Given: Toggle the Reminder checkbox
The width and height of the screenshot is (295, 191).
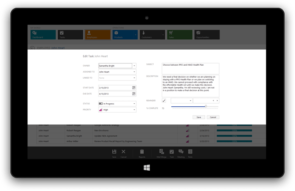Looking at the screenshot, I should pos(164,101).
